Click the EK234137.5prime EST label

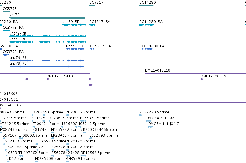(67, 135)
